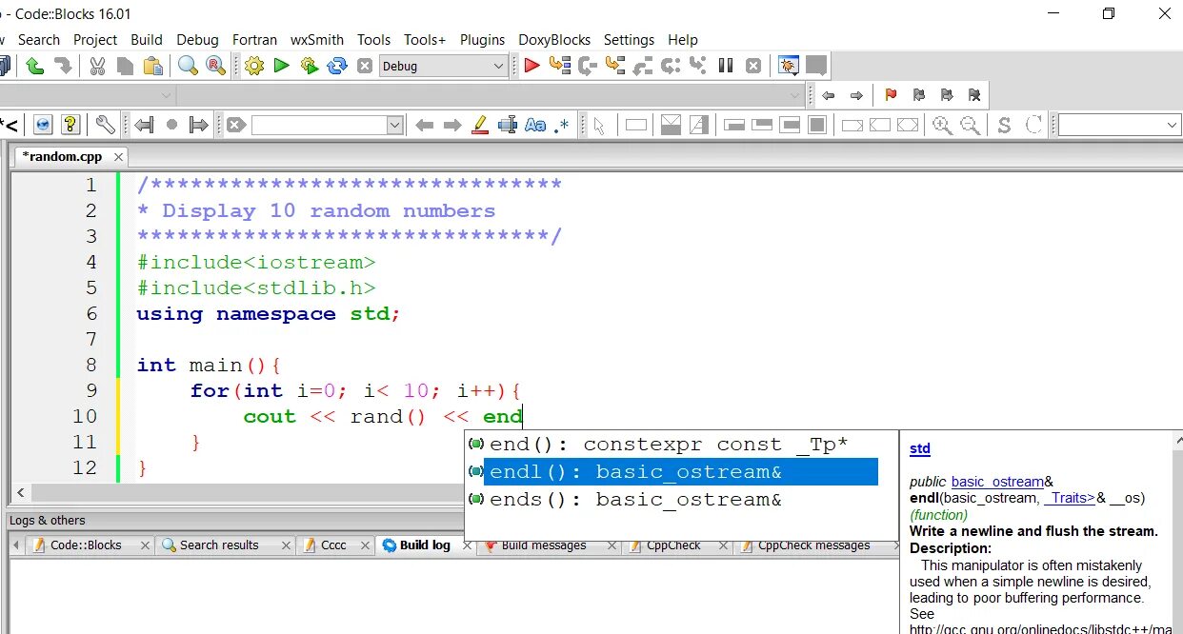The height and width of the screenshot is (634, 1183).
Task: Click the Run to cursor debug icon
Action: (x=560, y=66)
